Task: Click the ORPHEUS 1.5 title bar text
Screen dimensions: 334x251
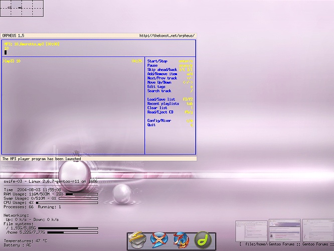Action: point(13,36)
